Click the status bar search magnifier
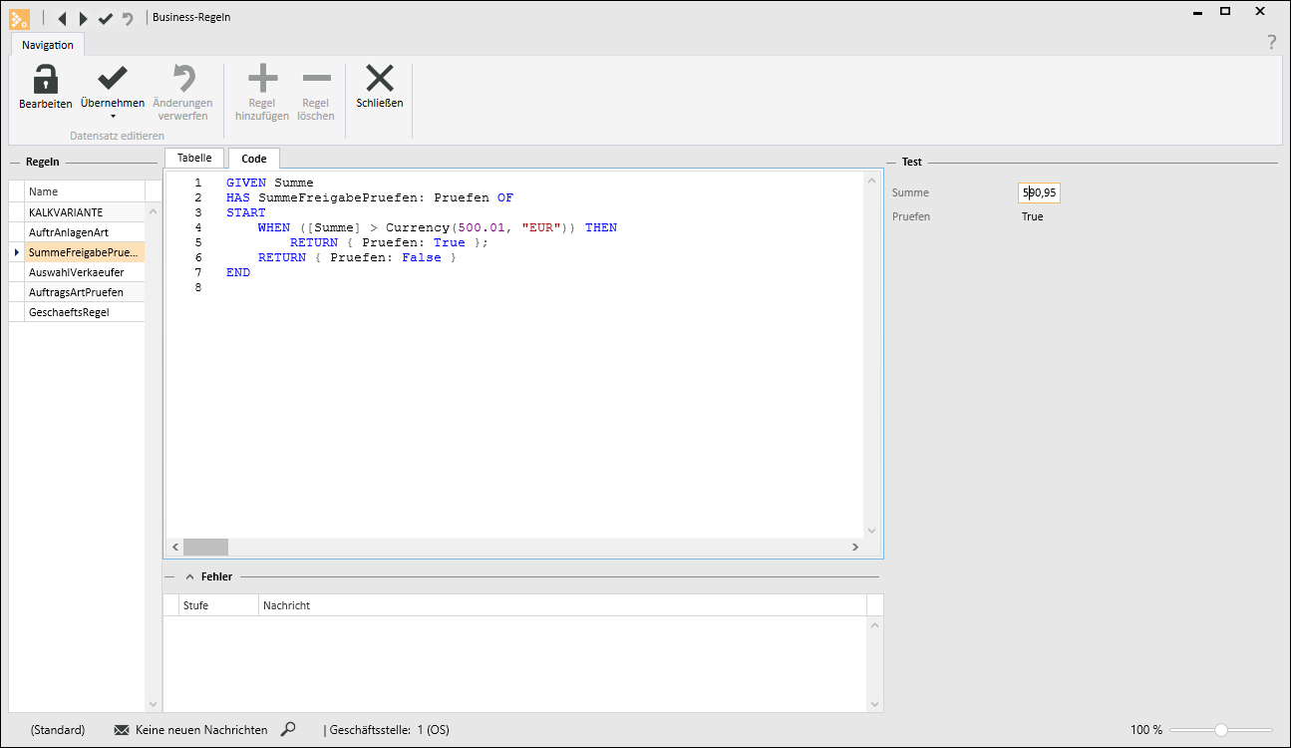Image resolution: width=1291 pixels, height=748 pixels. (288, 729)
